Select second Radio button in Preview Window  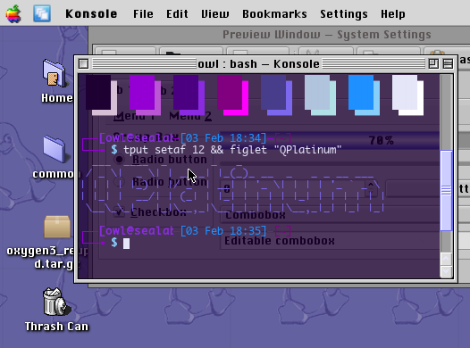click(119, 182)
